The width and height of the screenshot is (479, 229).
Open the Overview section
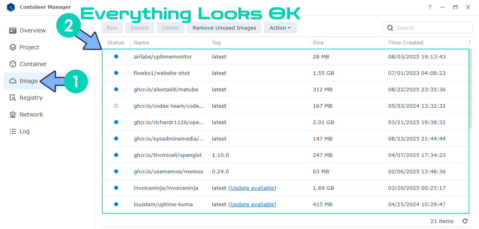[x=46, y=30]
